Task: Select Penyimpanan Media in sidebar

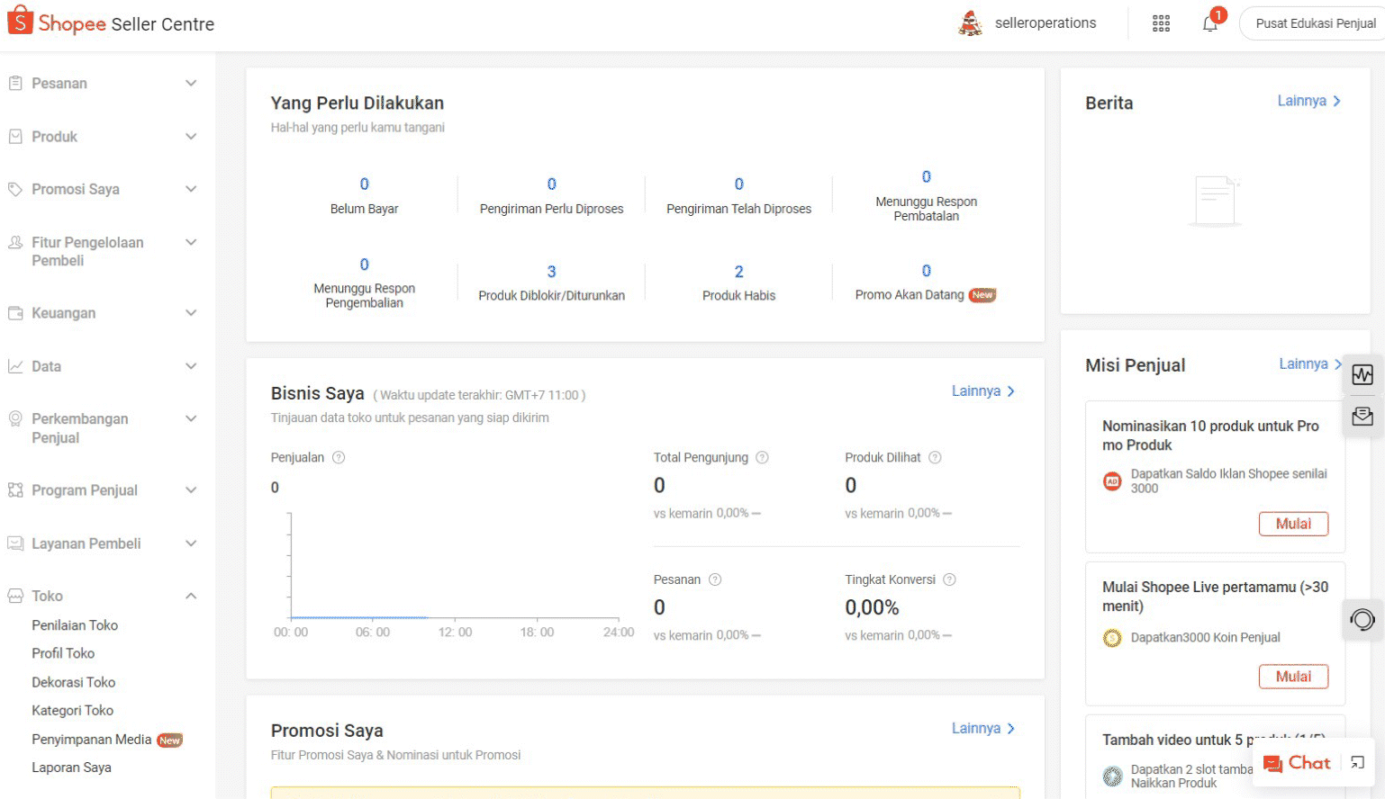Action: 91,740
